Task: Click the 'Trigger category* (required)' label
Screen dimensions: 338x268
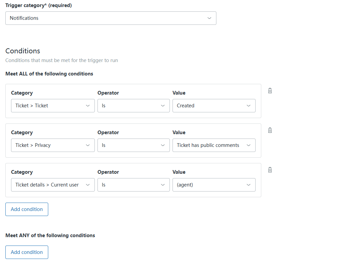Action: point(39,5)
